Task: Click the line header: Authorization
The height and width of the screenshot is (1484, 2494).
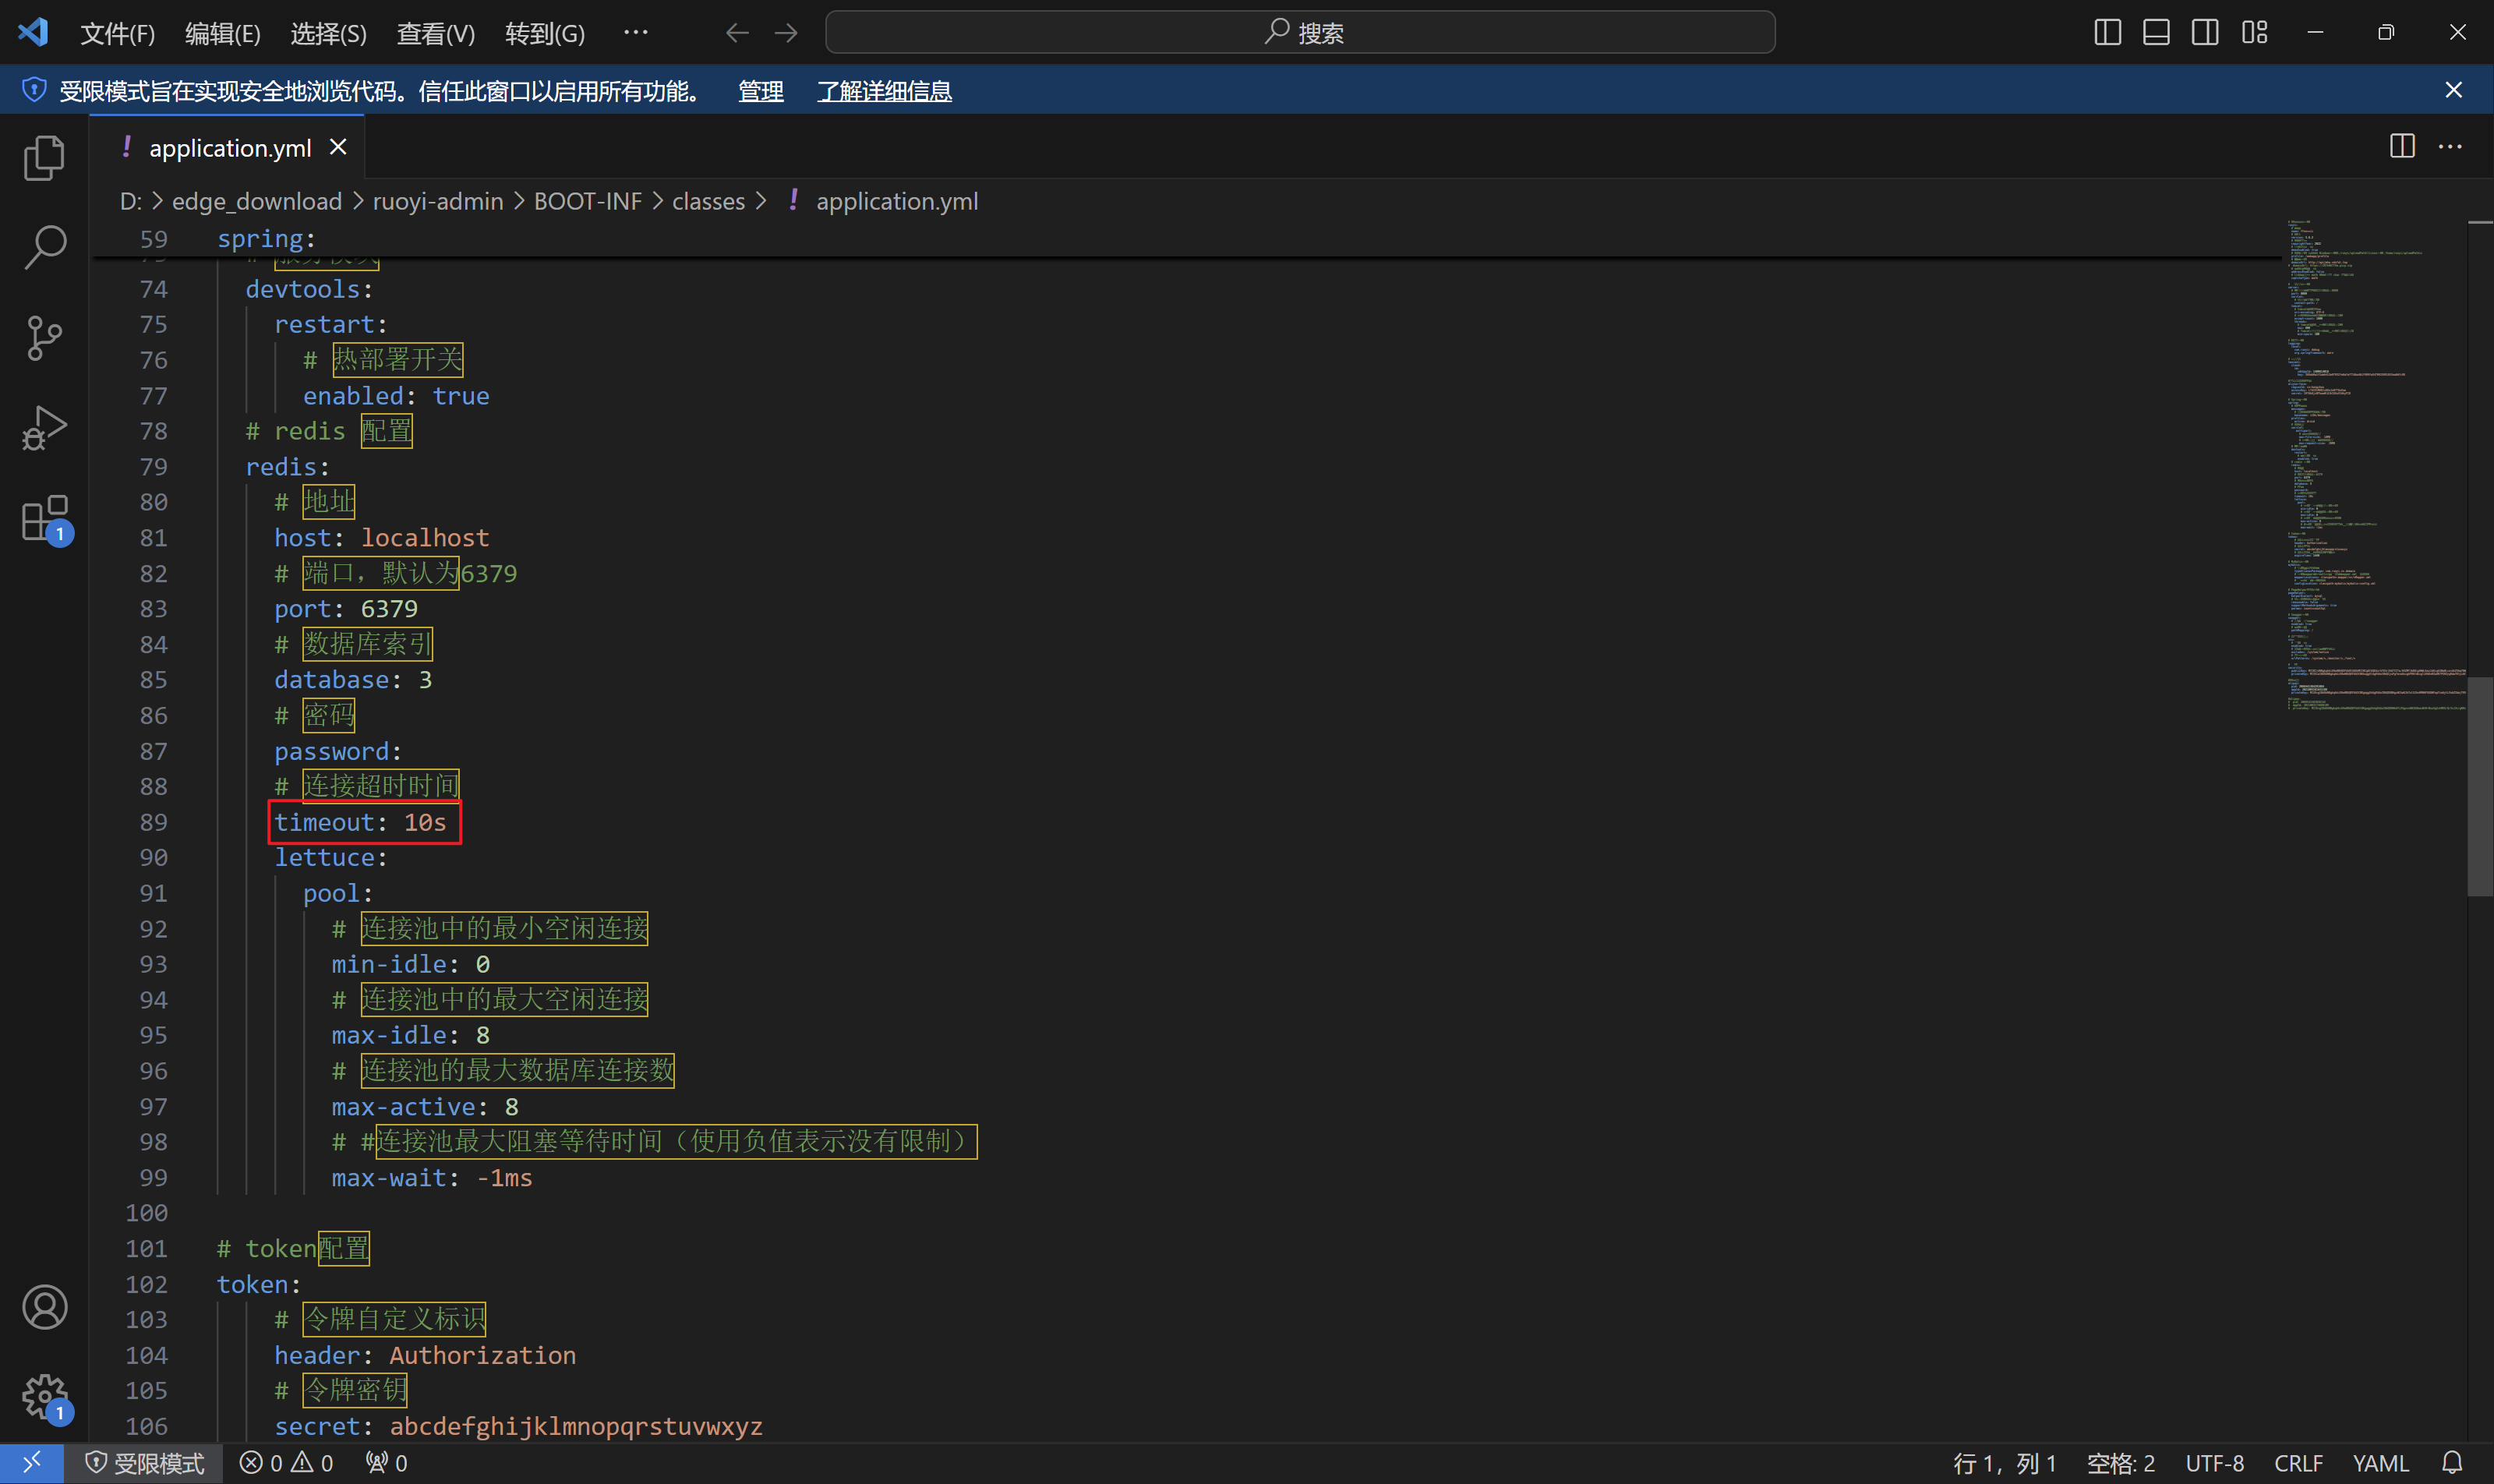Action: pos(425,1355)
